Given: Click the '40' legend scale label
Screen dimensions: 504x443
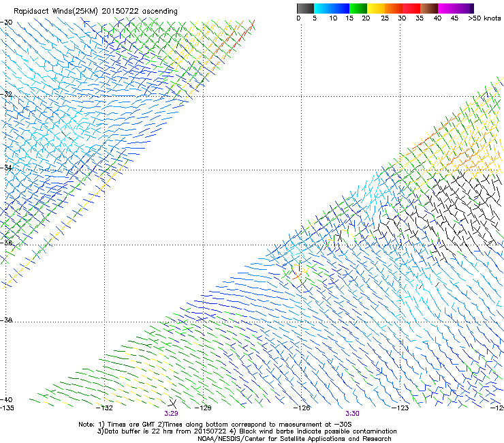Looking at the screenshot, I should click(x=437, y=18).
